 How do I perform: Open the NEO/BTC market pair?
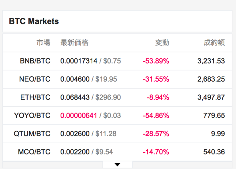point(35,79)
